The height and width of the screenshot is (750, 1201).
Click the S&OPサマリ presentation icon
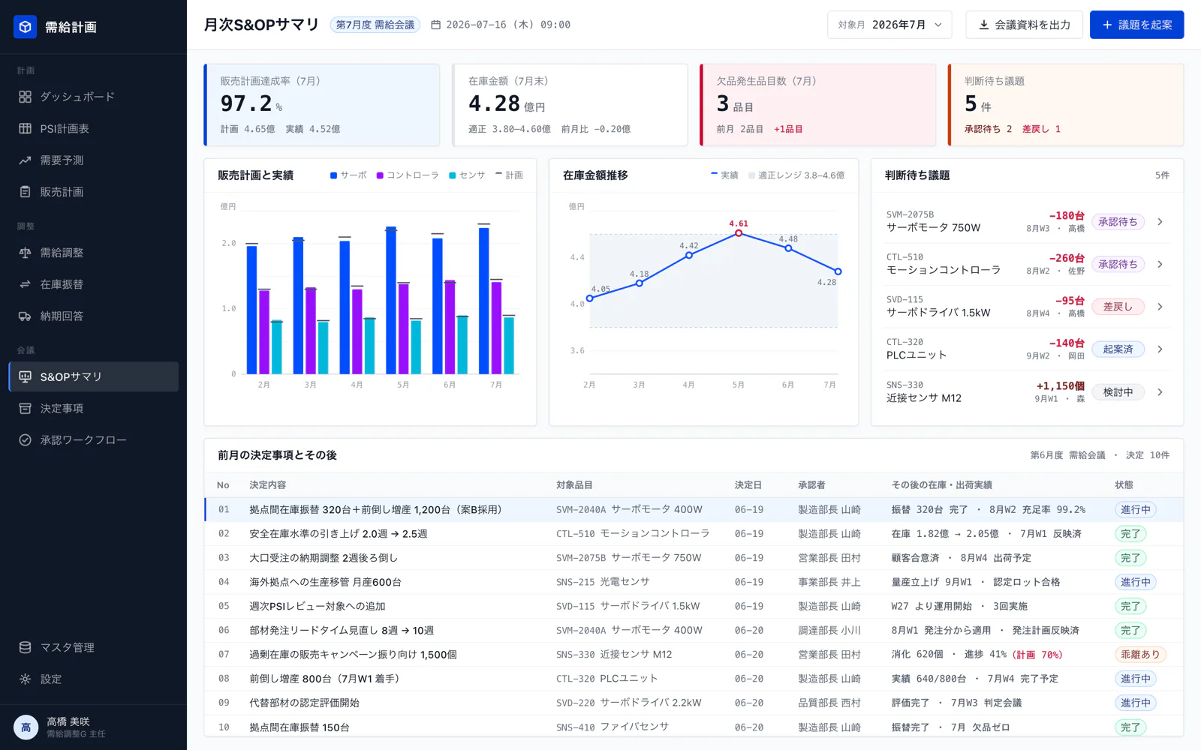pyautogui.click(x=25, y=376)
